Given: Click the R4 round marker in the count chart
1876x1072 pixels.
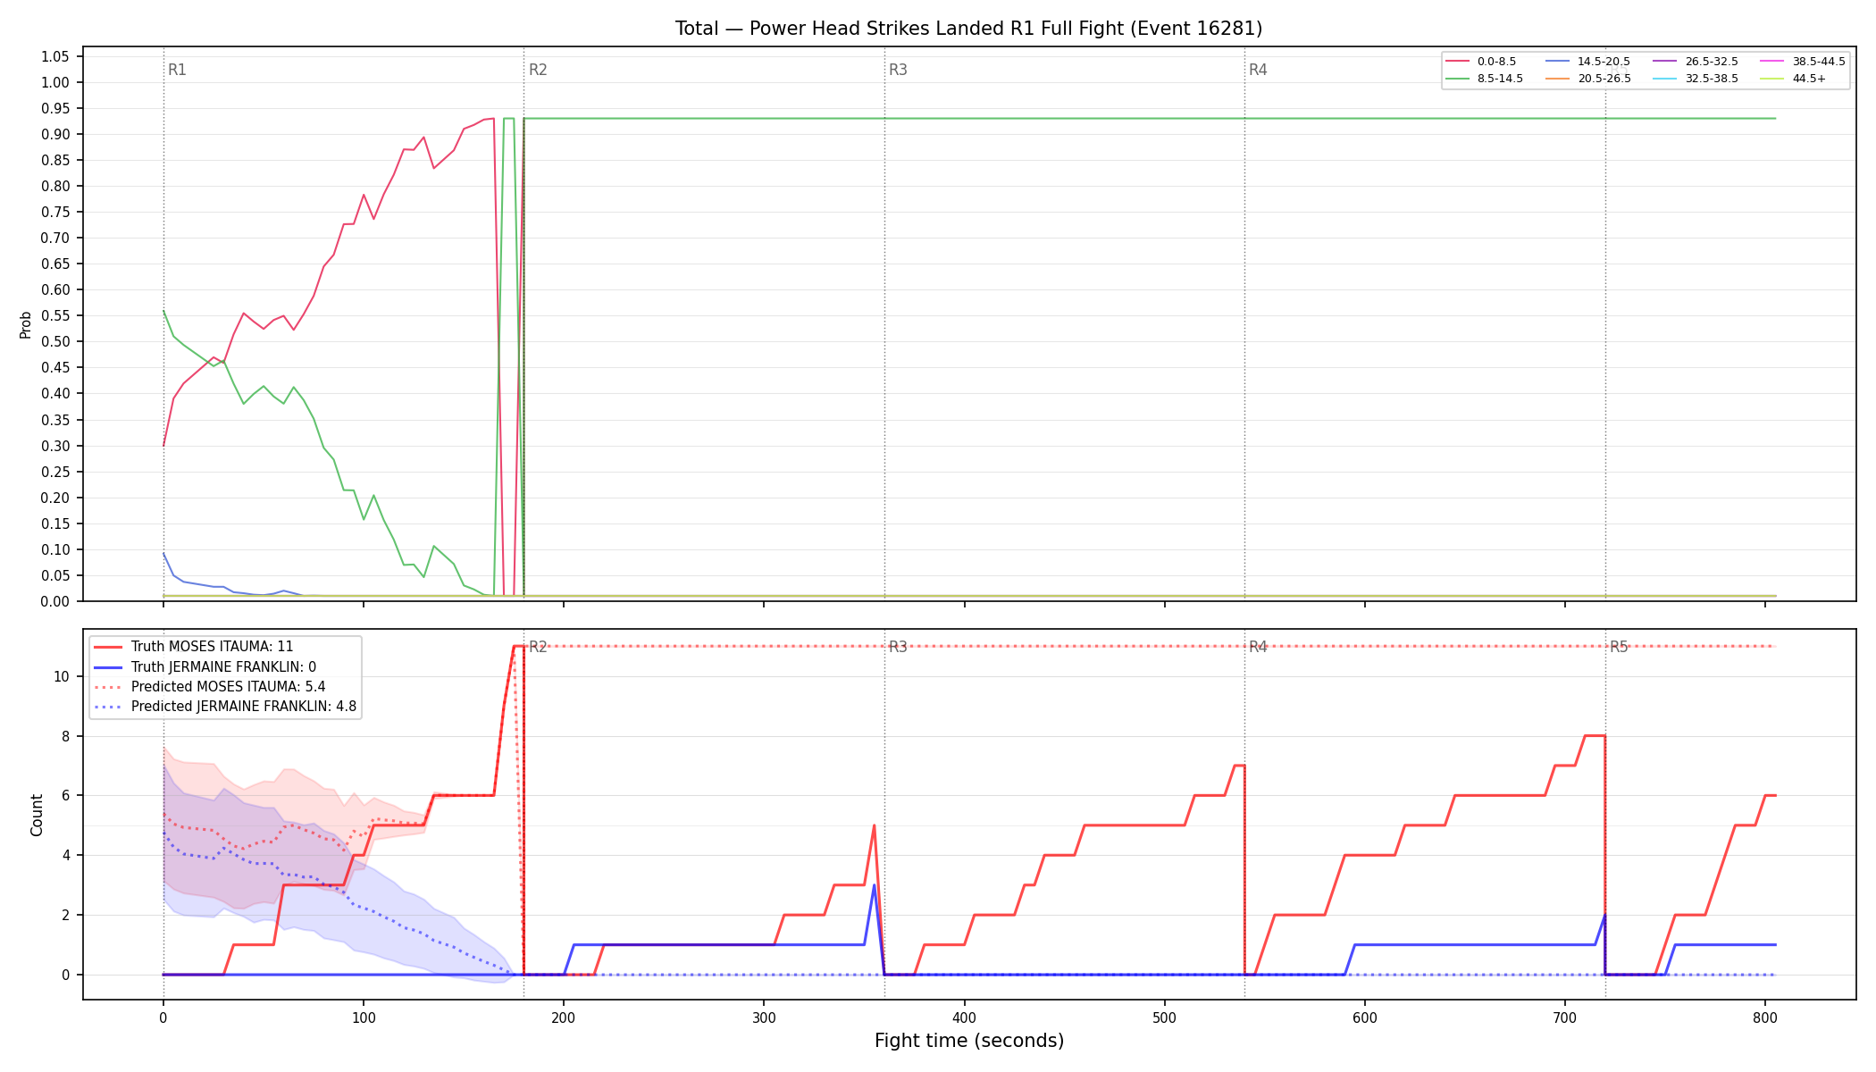Looking at the screenshot, I should click(1258, 647).
